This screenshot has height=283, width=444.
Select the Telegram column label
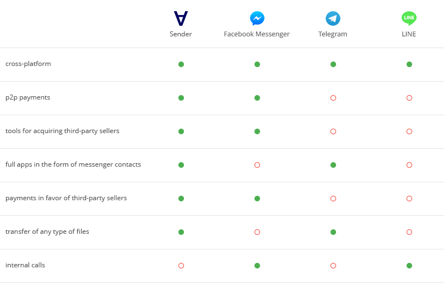333,34
